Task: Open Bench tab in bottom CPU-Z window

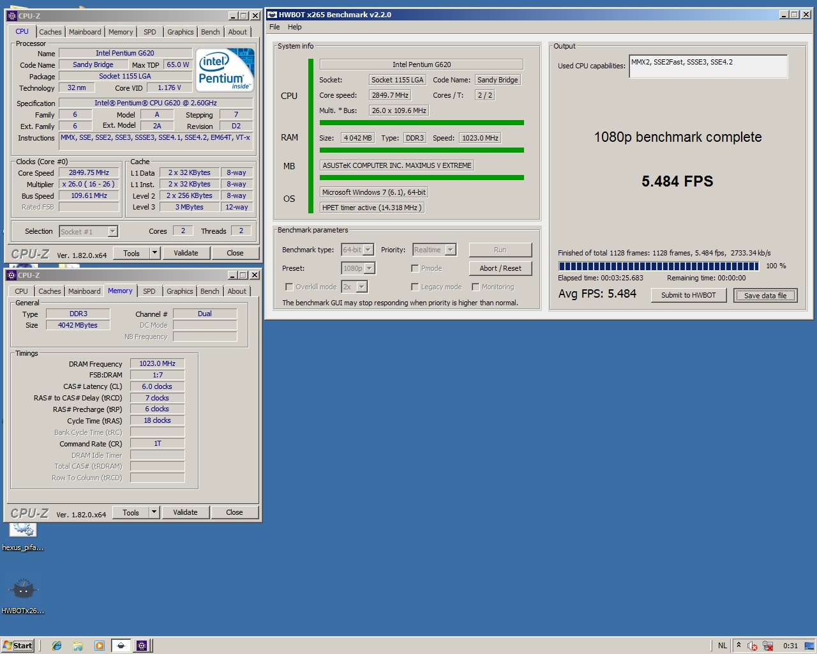Action: coord(210,291)
